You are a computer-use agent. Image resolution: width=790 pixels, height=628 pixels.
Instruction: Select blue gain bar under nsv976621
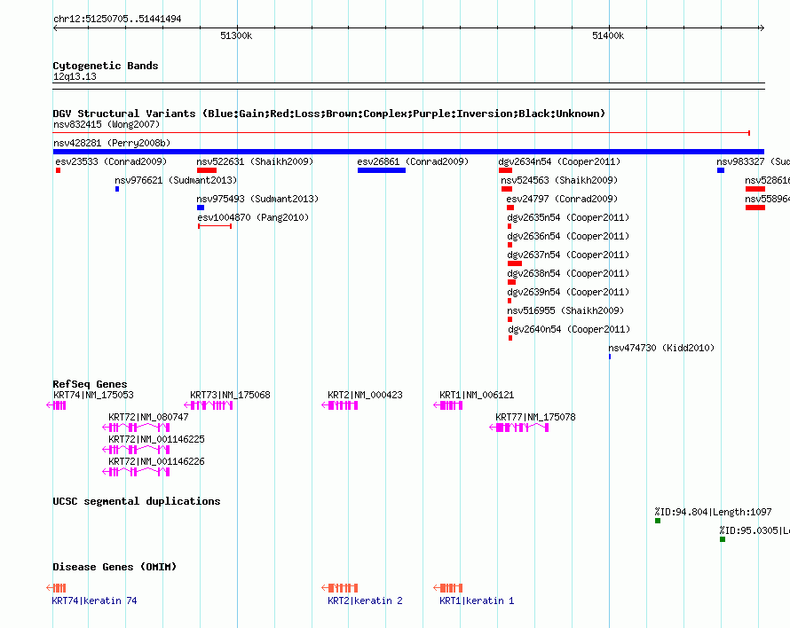click(x=117, y=189)
